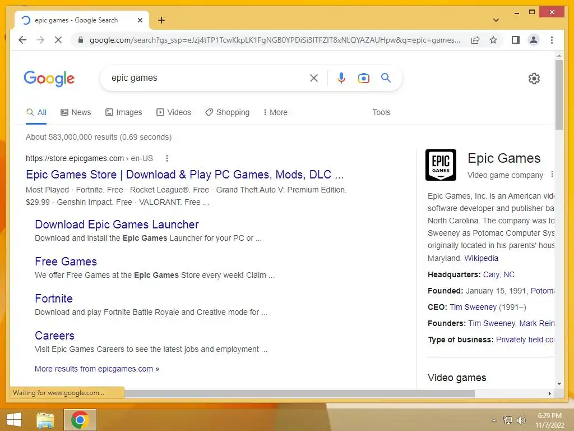Open Chrome profile avatar
This screenshot has width=574, height=431.
tap(534, 40)
